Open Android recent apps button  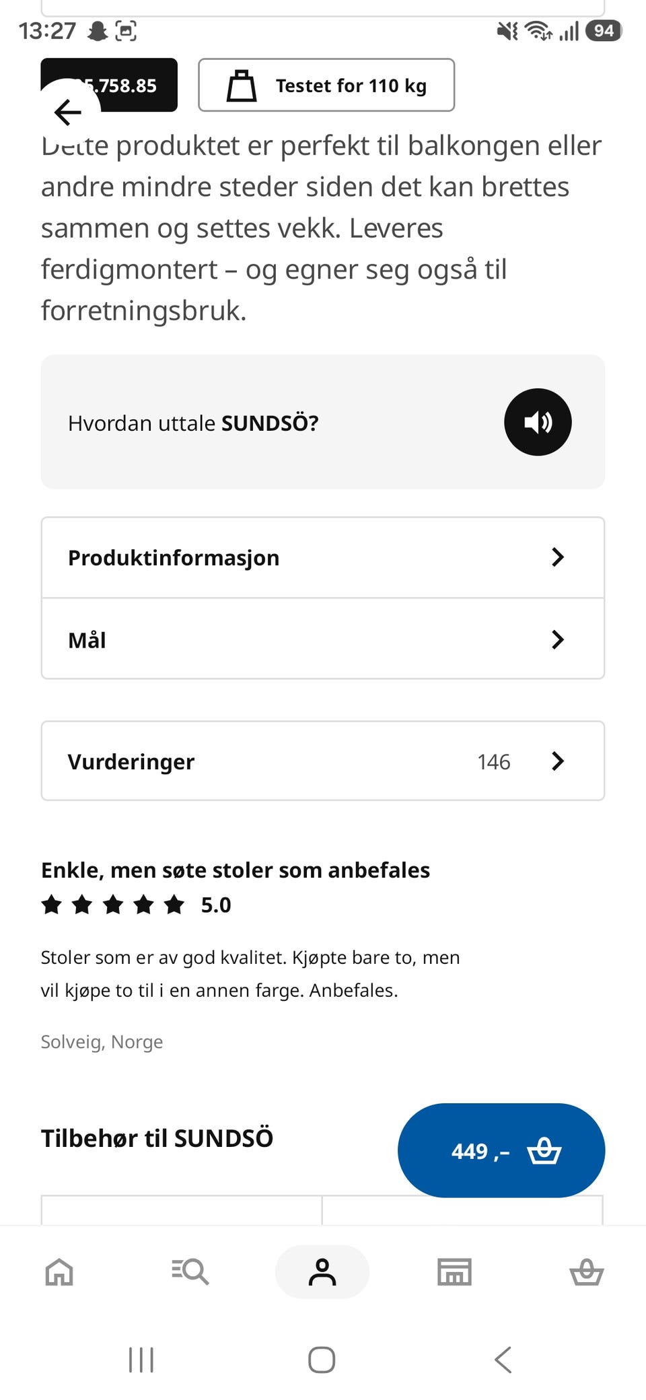coord(141,1360)
